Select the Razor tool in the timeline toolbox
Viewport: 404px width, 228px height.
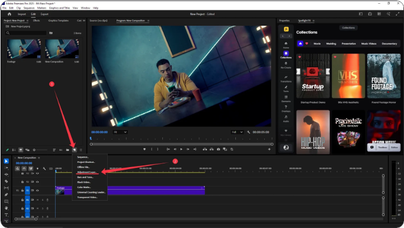[x=6, y=181]
